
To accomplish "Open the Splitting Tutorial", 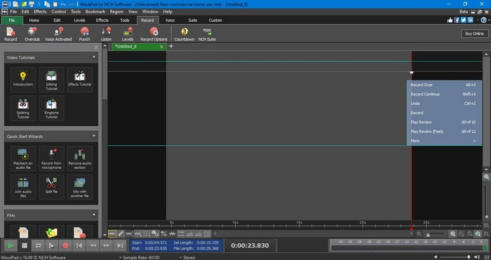I will tap(23, 108).
